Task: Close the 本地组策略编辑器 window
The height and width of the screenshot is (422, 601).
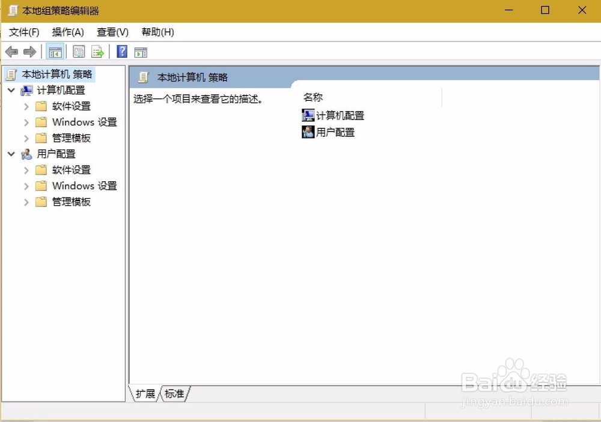Action: coord(582,10)
